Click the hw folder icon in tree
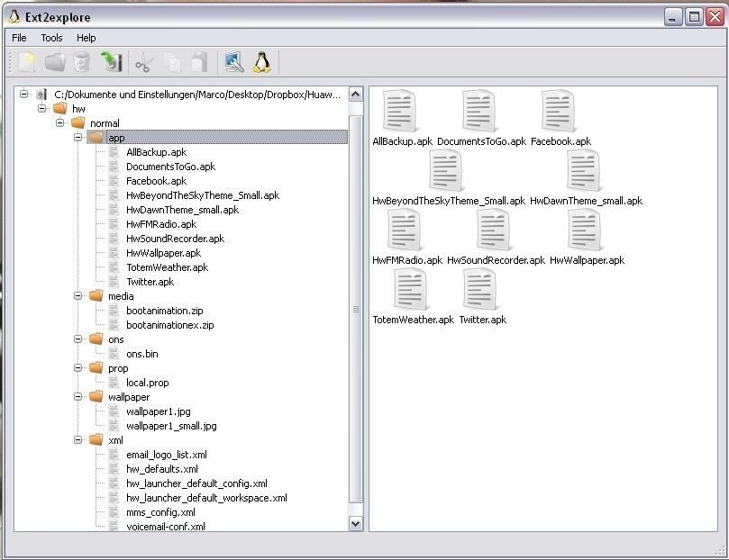Viewport: 729px width, 560px height. (x=60, y=108)
